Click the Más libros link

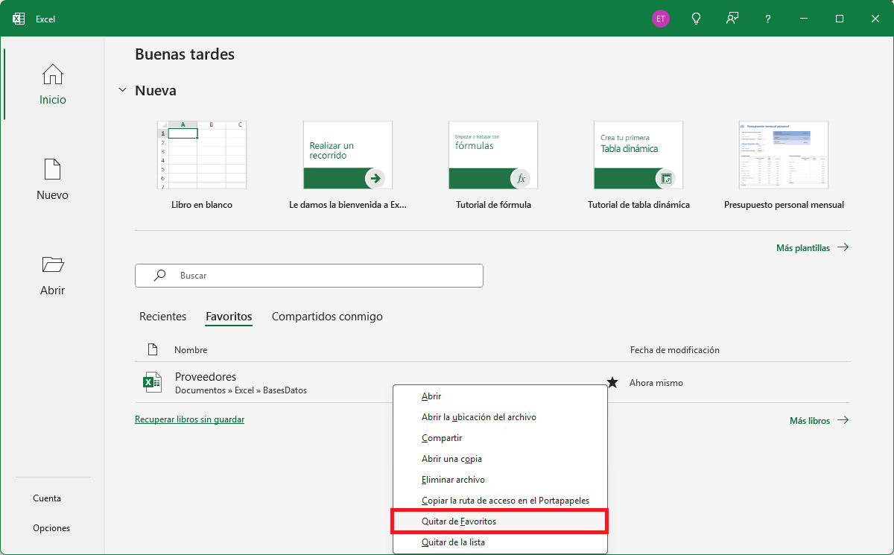(x=819, y=421)
